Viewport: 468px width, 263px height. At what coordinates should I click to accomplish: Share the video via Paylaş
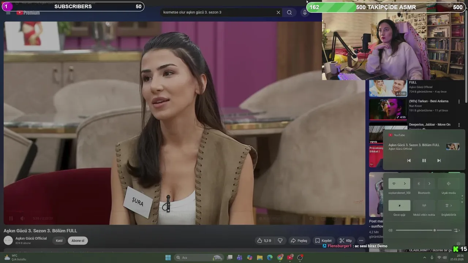click(x=299, y=241)
